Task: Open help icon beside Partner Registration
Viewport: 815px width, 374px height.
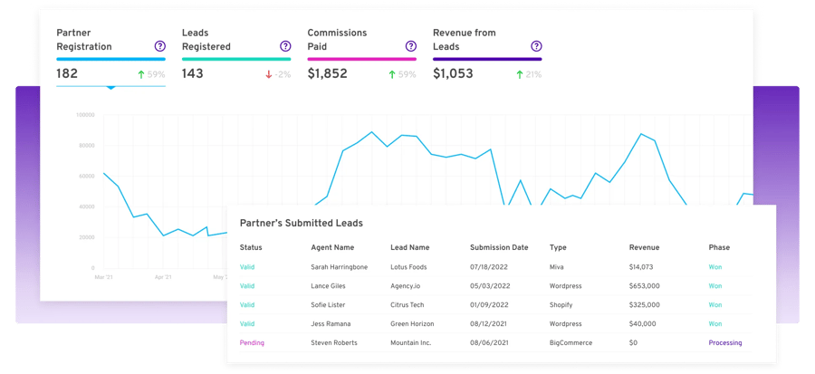Action: (x=160, y=46)
